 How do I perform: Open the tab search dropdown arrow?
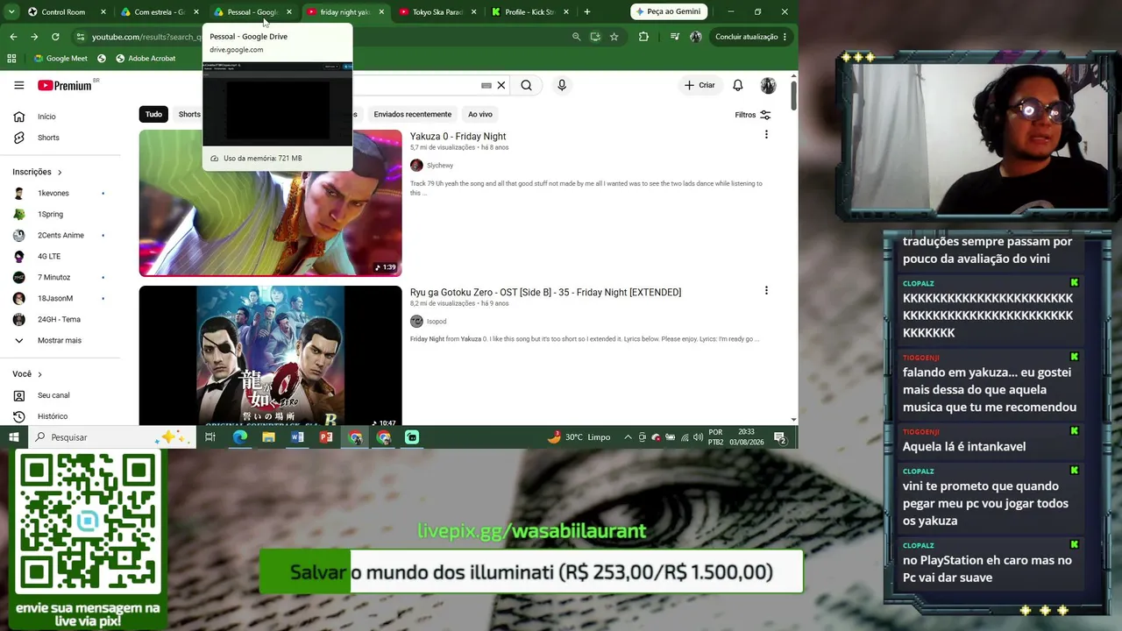[x=11, y=12]
